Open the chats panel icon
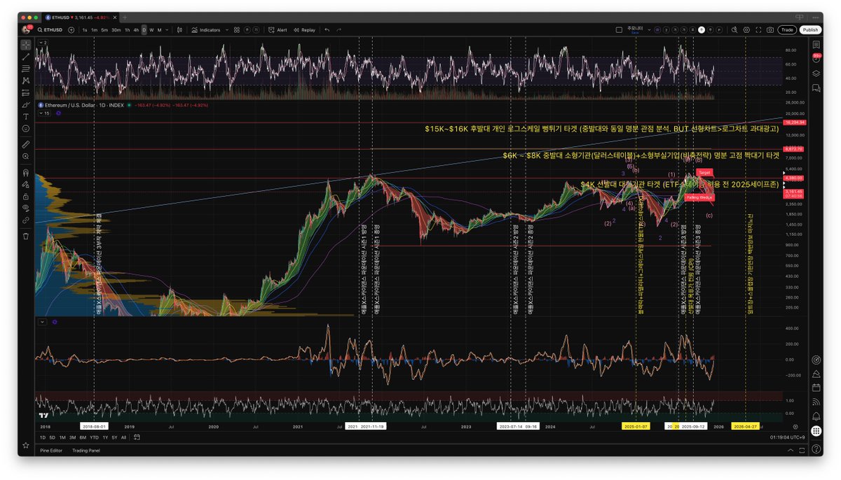Image resolution: width=841 pixels, height=480 pixels. pos(816,88)
